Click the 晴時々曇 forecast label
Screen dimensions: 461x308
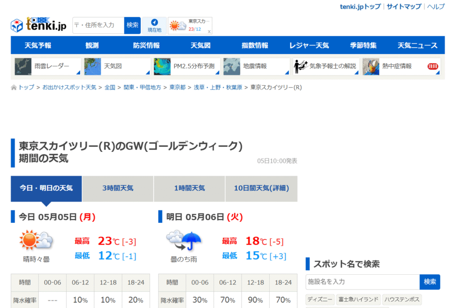(x=36, y=260)
